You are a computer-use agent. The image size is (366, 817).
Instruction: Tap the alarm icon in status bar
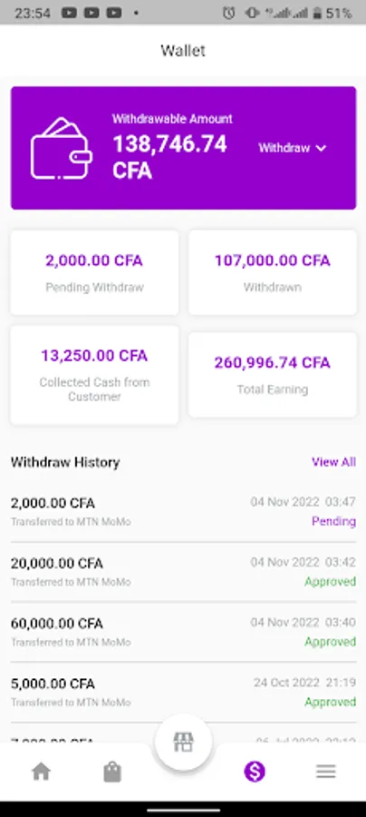click(x=228, y=13)
